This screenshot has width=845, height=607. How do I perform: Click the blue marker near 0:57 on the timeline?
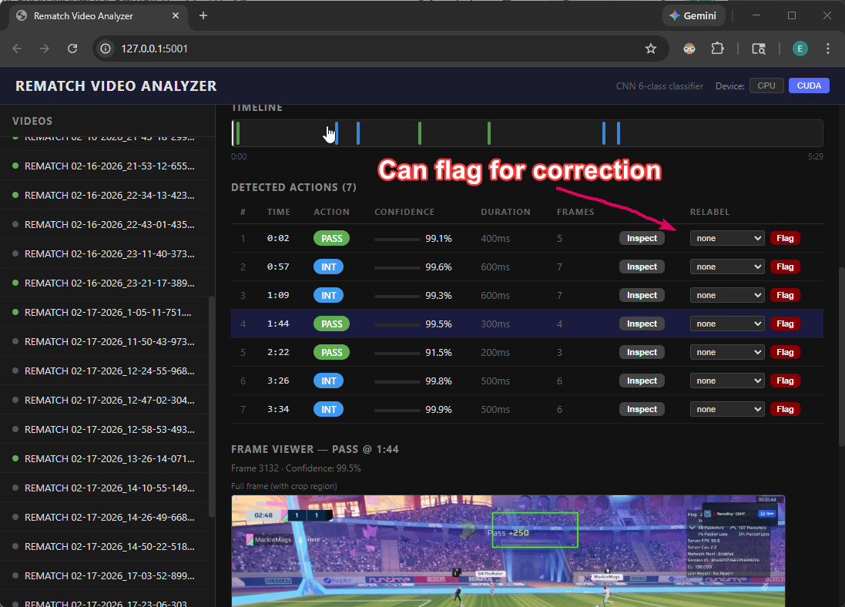[335, 132]
